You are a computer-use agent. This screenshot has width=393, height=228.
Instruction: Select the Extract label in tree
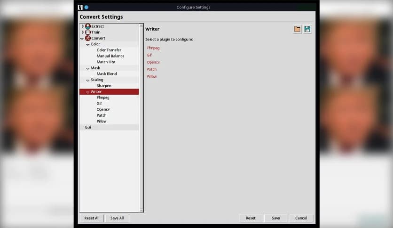pyautogui.click(x=97, y=26)
